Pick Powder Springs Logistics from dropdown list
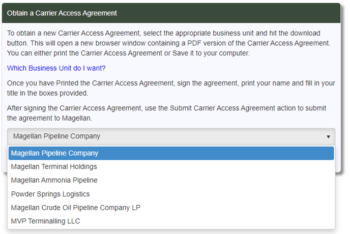 coord(50,194)
